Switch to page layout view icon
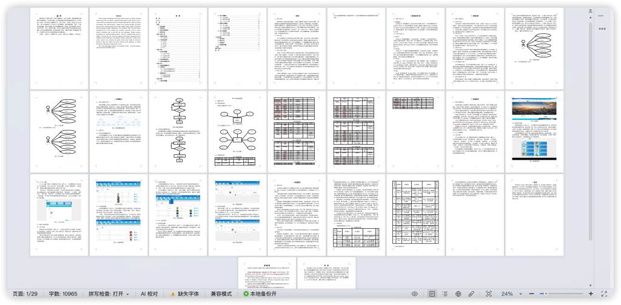Viewport: 621px width, 305px height. pyautogui.click(x=432, y=294)
